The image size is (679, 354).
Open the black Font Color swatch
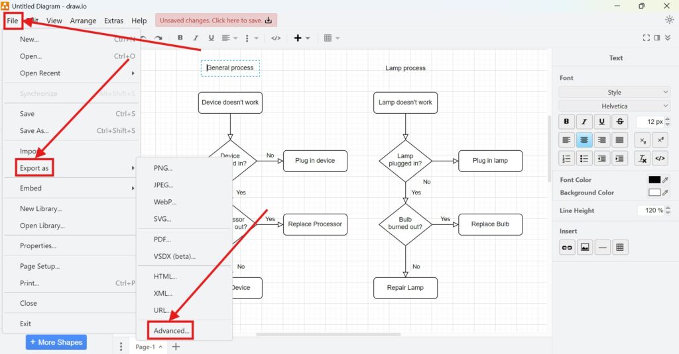pyautogui.click(x=654, y=180)
